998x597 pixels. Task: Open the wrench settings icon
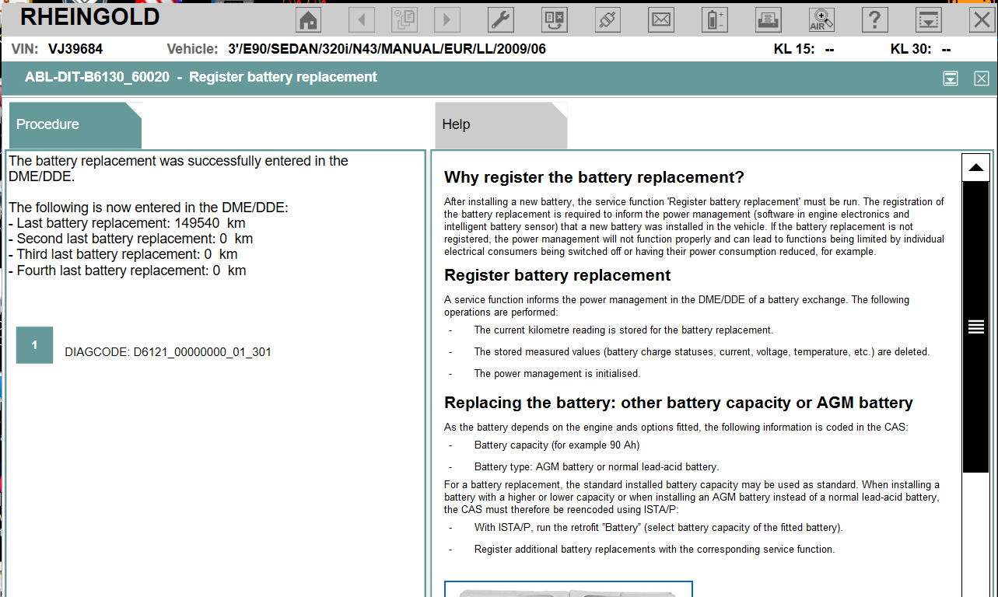(500, 19)
